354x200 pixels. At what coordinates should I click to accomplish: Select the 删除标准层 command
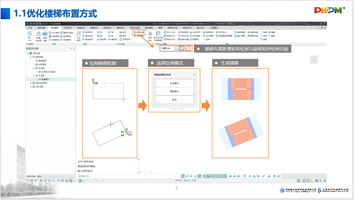[67, 32]
